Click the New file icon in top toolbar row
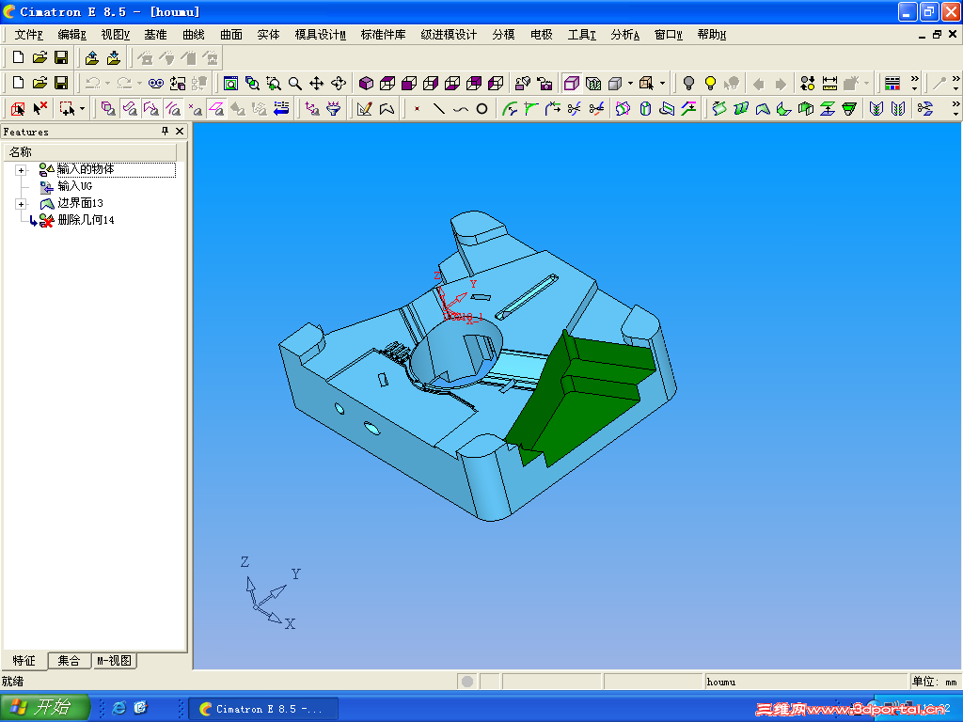The height and width of the screenshot is (722, 963). [x=18, y=57]
